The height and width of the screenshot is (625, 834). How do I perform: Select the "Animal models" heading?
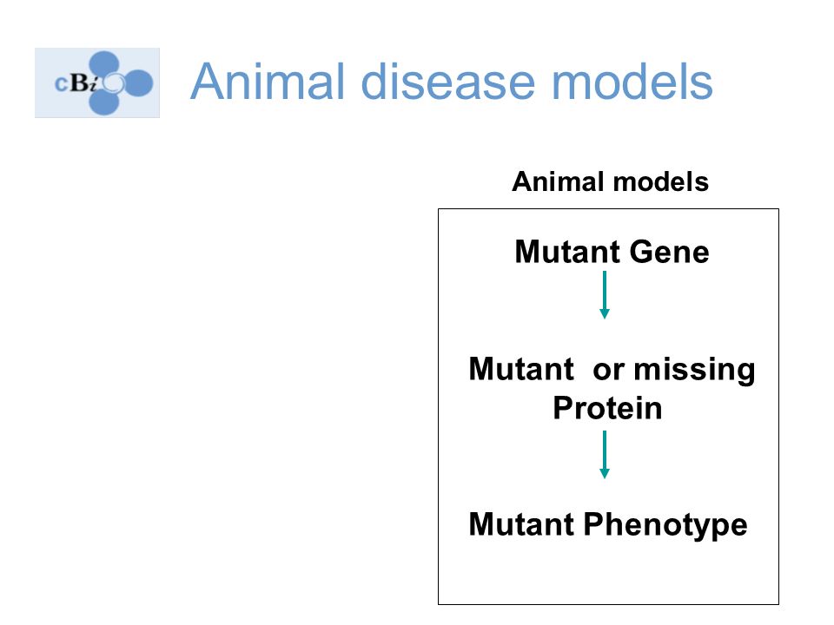tap(610, 181)
